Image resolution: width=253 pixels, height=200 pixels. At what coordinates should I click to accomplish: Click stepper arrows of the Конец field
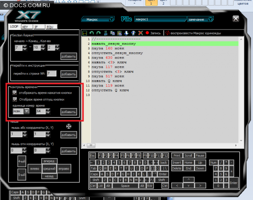[x=43, y=47]
